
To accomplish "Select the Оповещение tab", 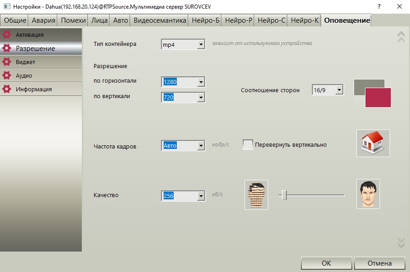I will tap(347, 20).
